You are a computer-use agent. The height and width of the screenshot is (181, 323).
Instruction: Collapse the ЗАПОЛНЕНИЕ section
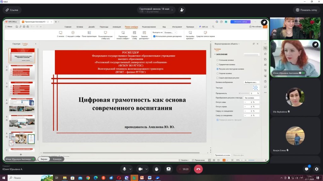[x=215, y=54]
